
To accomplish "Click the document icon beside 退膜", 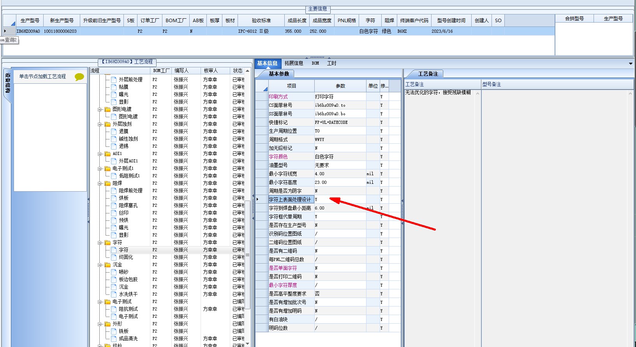I will tap(114, 131).
